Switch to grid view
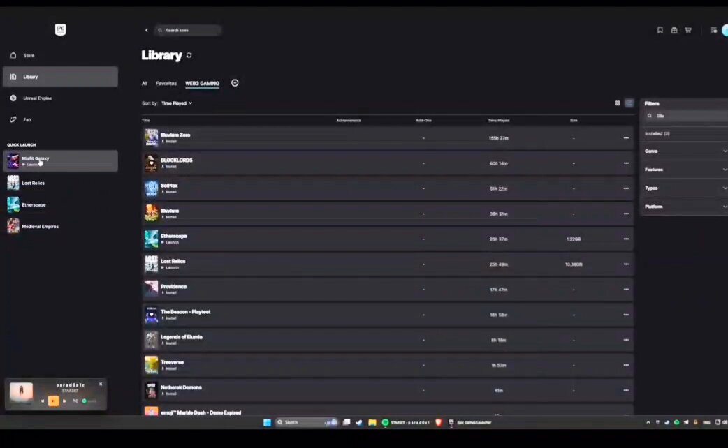This screenshot has height=448, width=728. (x=617, y=103)
